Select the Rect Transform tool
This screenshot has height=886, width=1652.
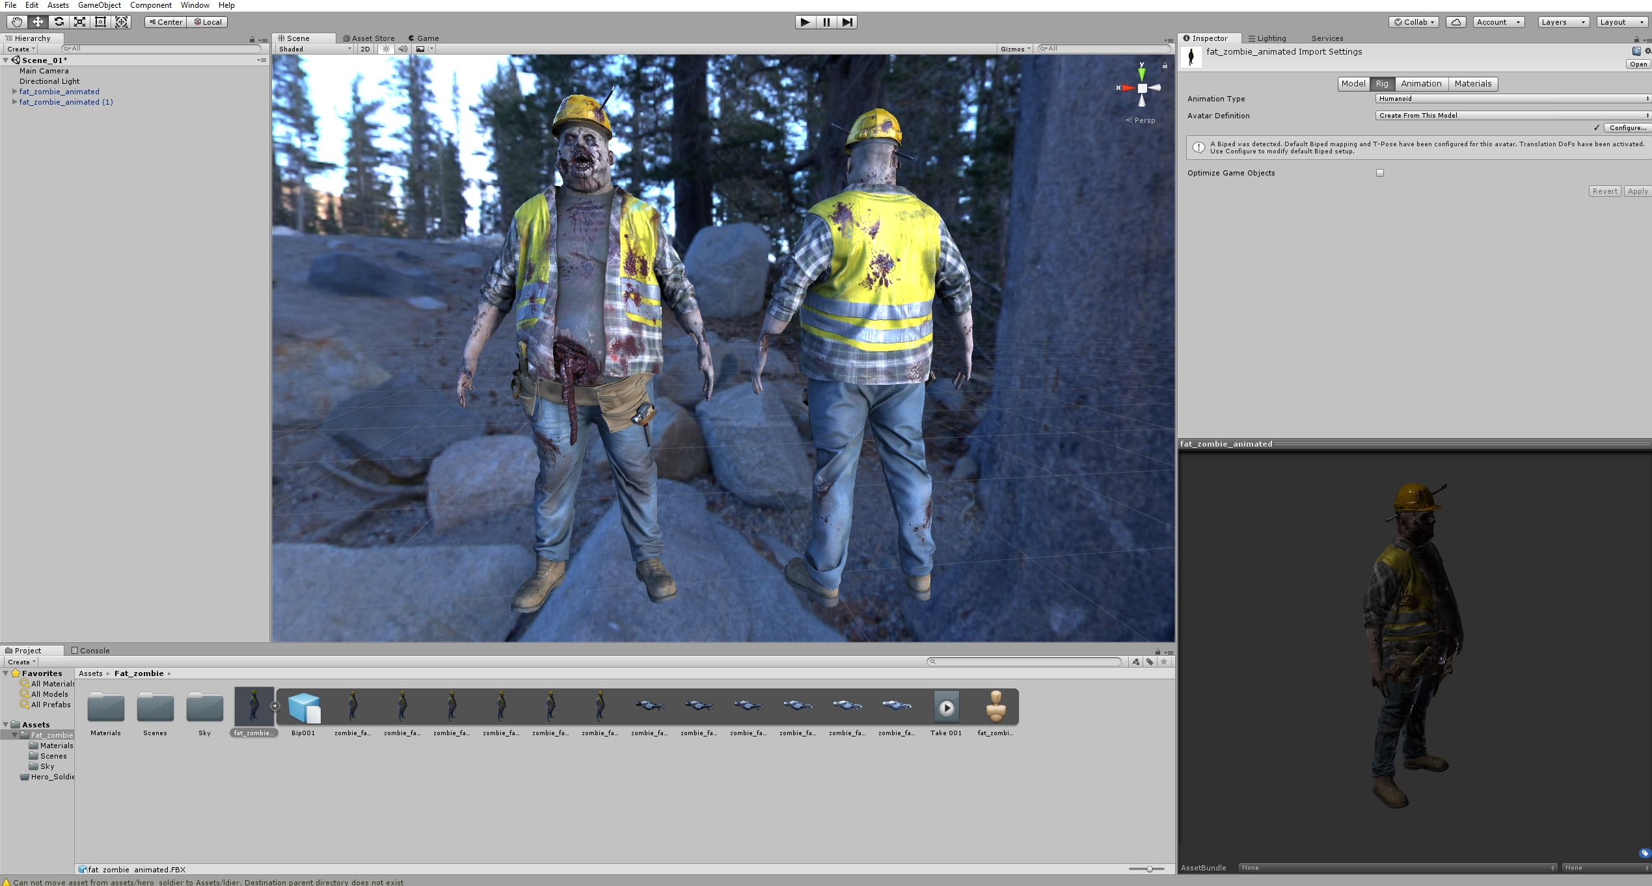coord(100,21)
